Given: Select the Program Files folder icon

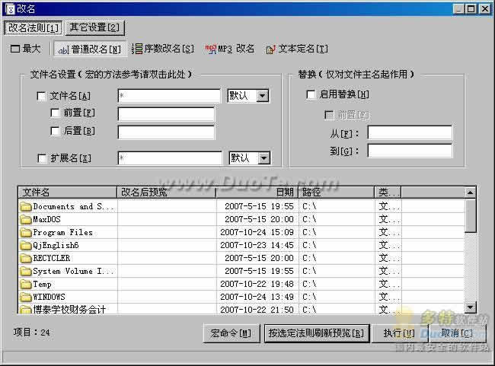Looking at the screenshot, I should [25, 233].
